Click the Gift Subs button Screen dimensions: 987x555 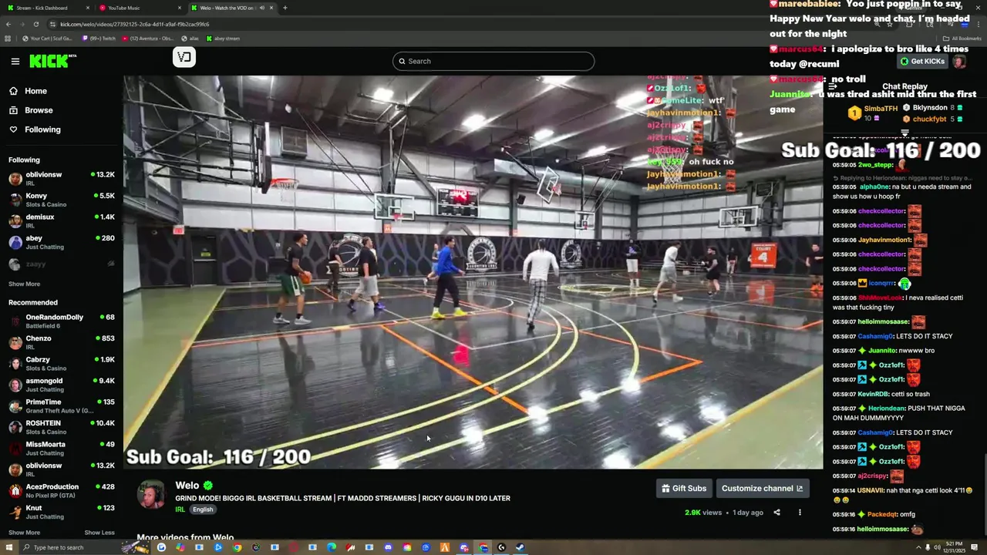click(684, 488)
